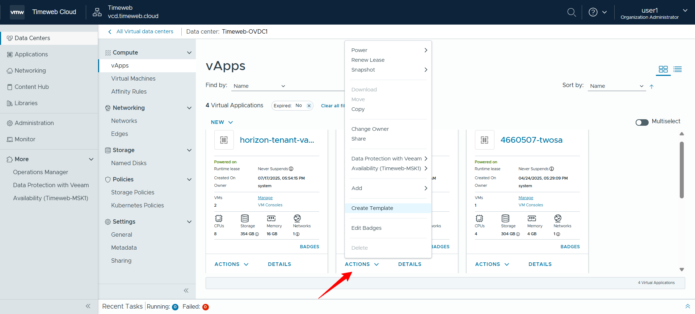
Task: Open ACTIONS menu for 4660507-twosa vApp
Action: [492, 264]
